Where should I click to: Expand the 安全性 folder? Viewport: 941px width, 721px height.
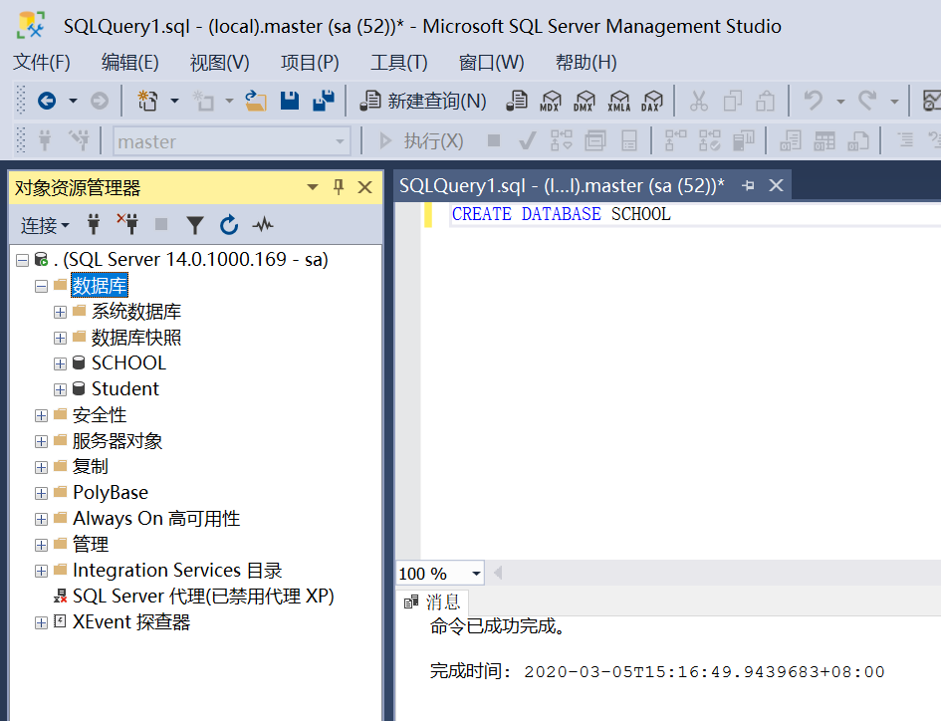42,415
